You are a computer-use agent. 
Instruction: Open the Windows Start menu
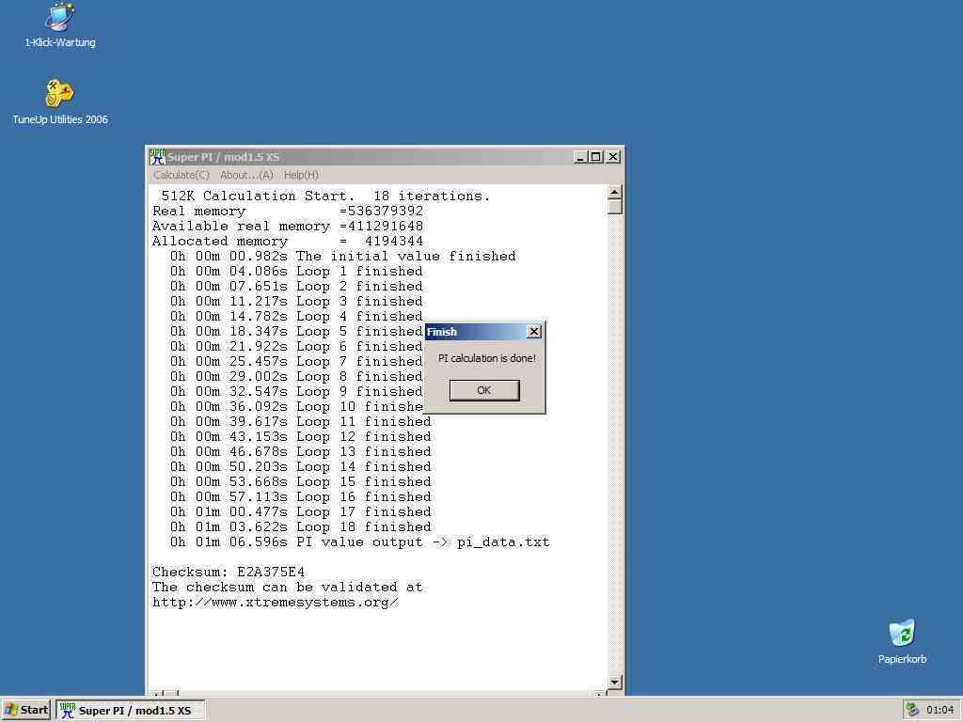pyautogui.click(x=25, y=711)
